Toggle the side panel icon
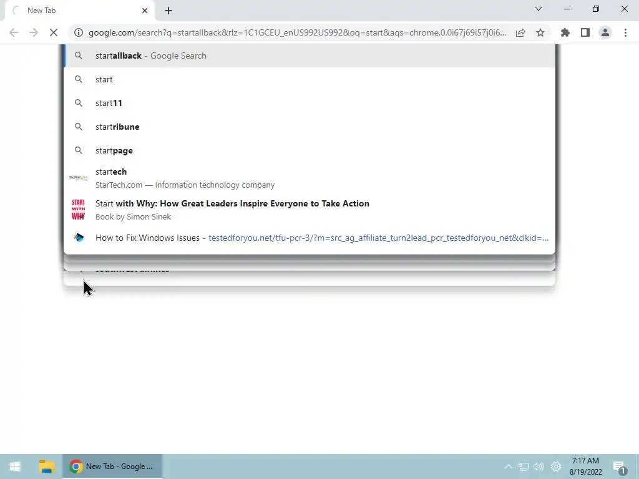 585,32
